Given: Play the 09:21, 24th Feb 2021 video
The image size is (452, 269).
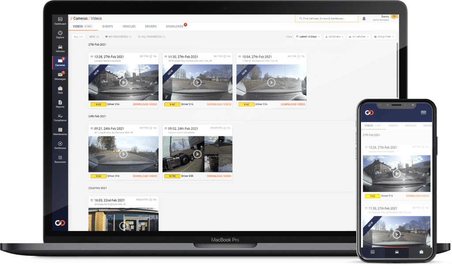Looking at the screenshot, I should [124, 154].
